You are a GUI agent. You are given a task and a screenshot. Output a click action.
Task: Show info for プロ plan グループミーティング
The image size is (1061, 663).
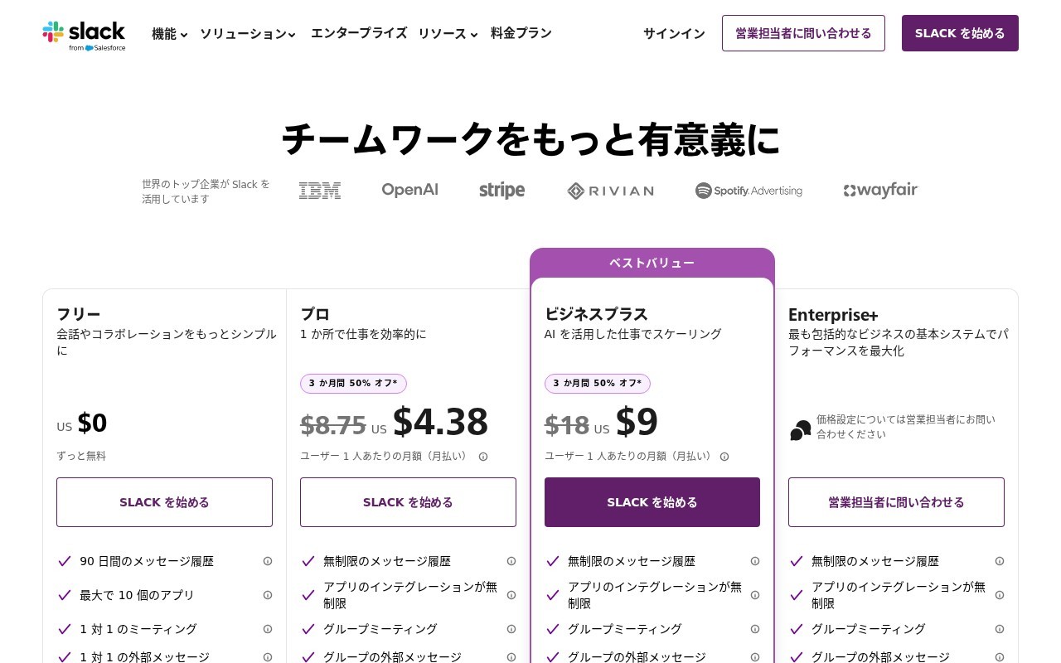click(511, 629)
